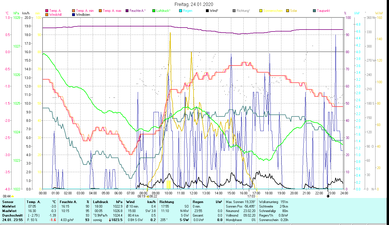Click the pressure trend '^0.9hPa/h'
The width and height of the screenshot is (389, 225).
101,215
